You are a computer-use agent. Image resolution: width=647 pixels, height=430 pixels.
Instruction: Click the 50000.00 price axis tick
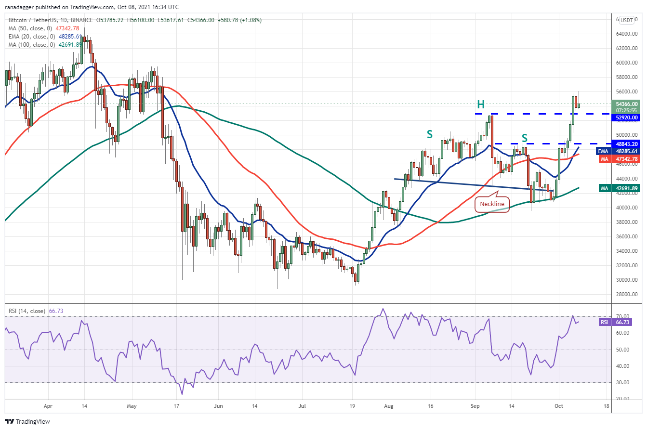click(626, 135)
